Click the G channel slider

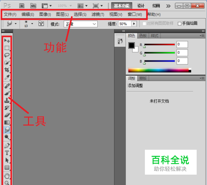(159, 53)
